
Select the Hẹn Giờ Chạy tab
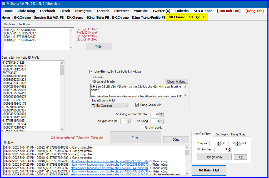(x=202, y=134)
